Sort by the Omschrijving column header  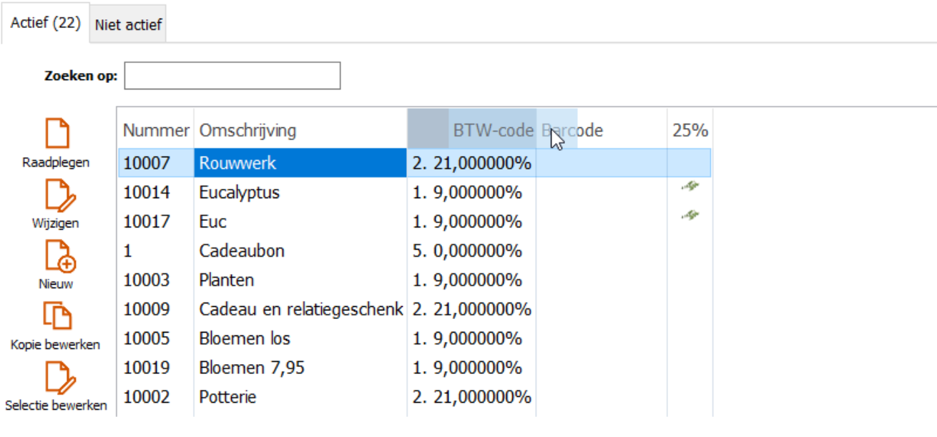point(247,130)
